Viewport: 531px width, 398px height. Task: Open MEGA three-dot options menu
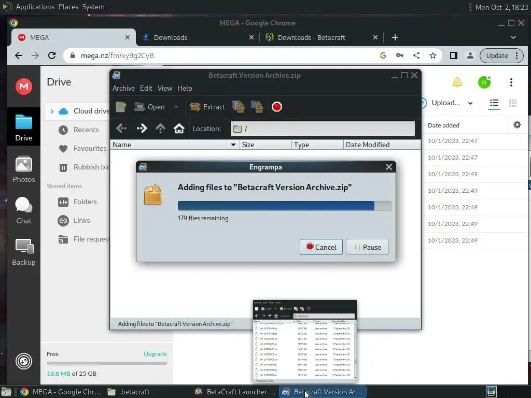(x=511, y=82)
